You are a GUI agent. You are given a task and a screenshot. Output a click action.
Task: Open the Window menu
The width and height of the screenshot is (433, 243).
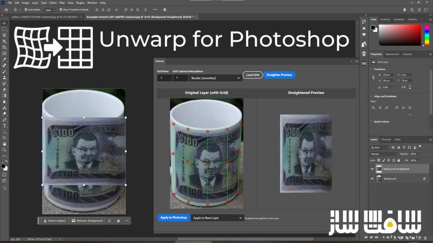click(92, 3)
